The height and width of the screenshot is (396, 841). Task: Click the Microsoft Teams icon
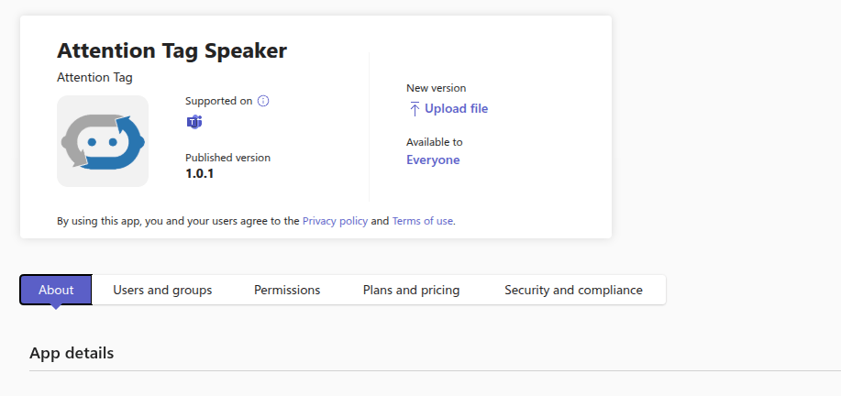194,123
